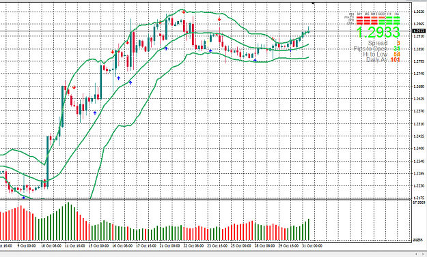This screenshot has width=427, height=257.
Task: Click the 9 Oct 00:00 time label
Action: point(27,246)
